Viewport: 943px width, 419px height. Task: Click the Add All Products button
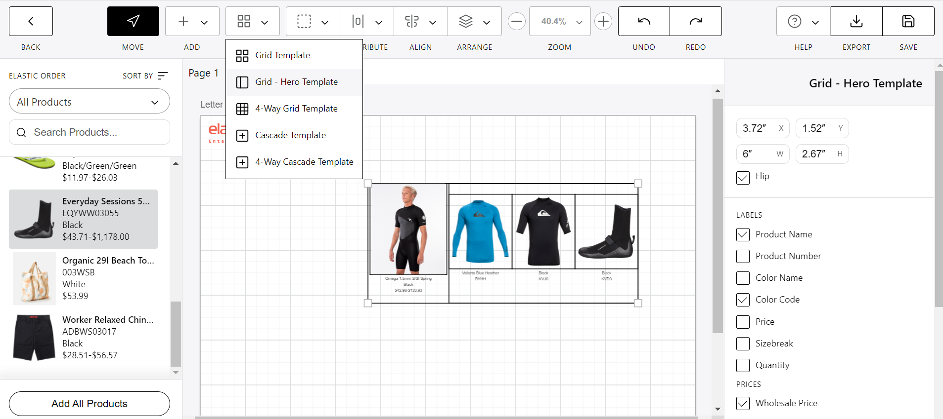(x=90, y=404)
